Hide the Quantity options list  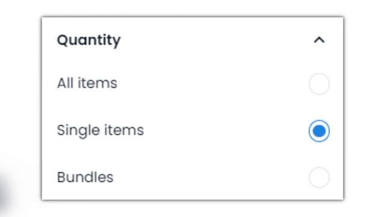point(319,40)
